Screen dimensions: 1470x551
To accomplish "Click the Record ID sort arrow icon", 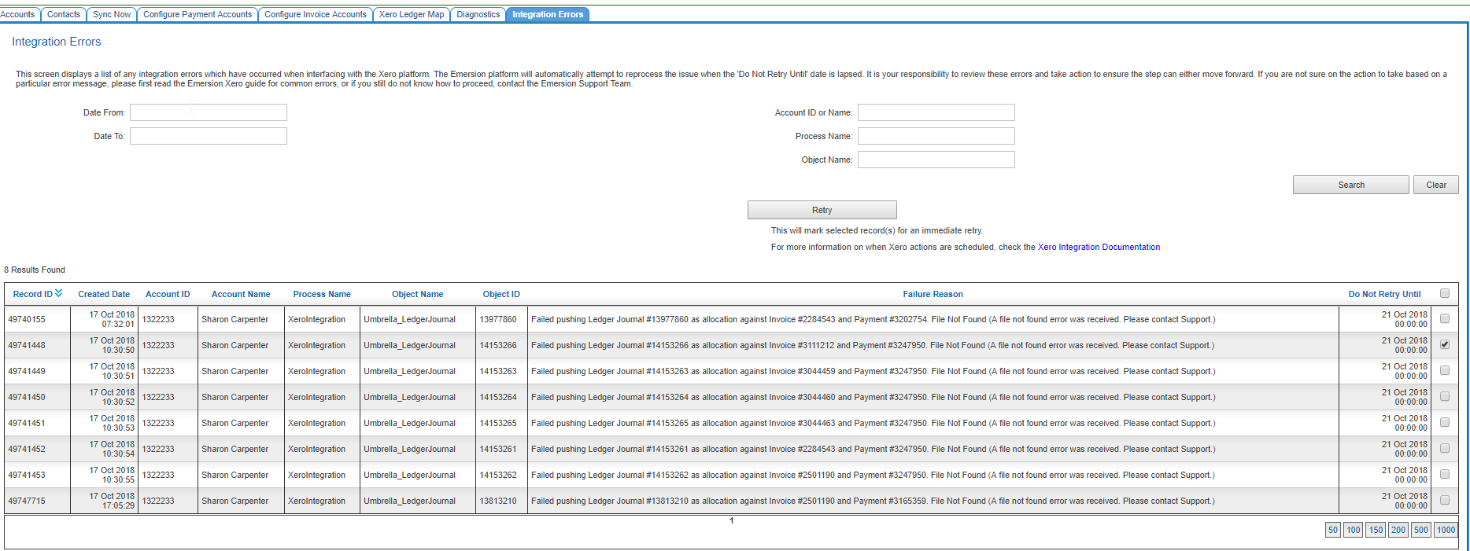I will (x=59, y=293).
